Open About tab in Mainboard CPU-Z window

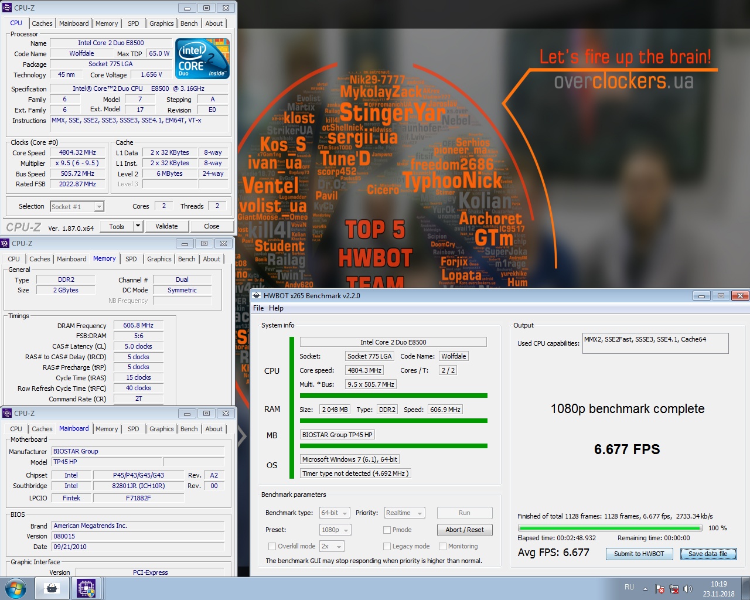point(214,429)
